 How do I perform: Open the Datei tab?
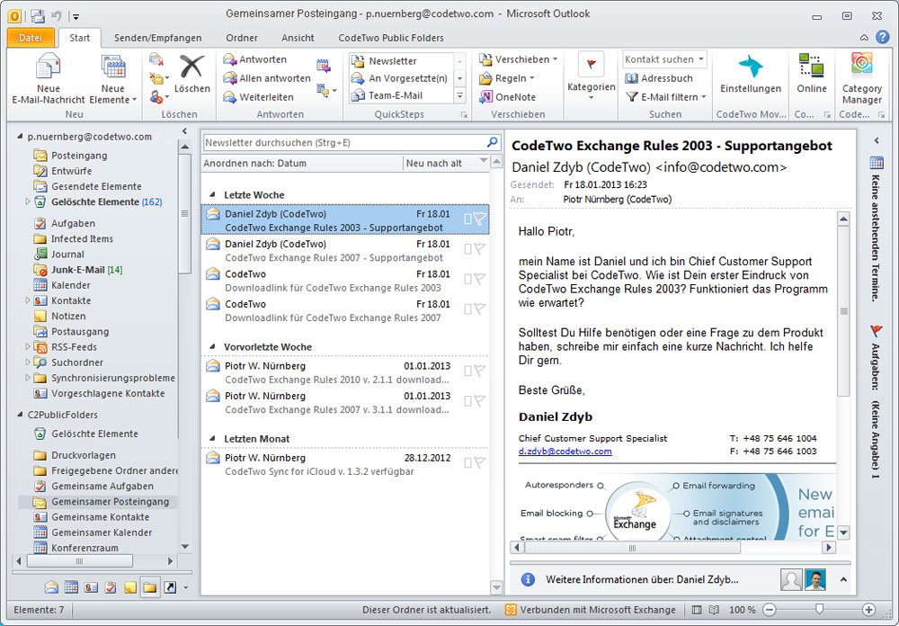[x=31, y=38]
